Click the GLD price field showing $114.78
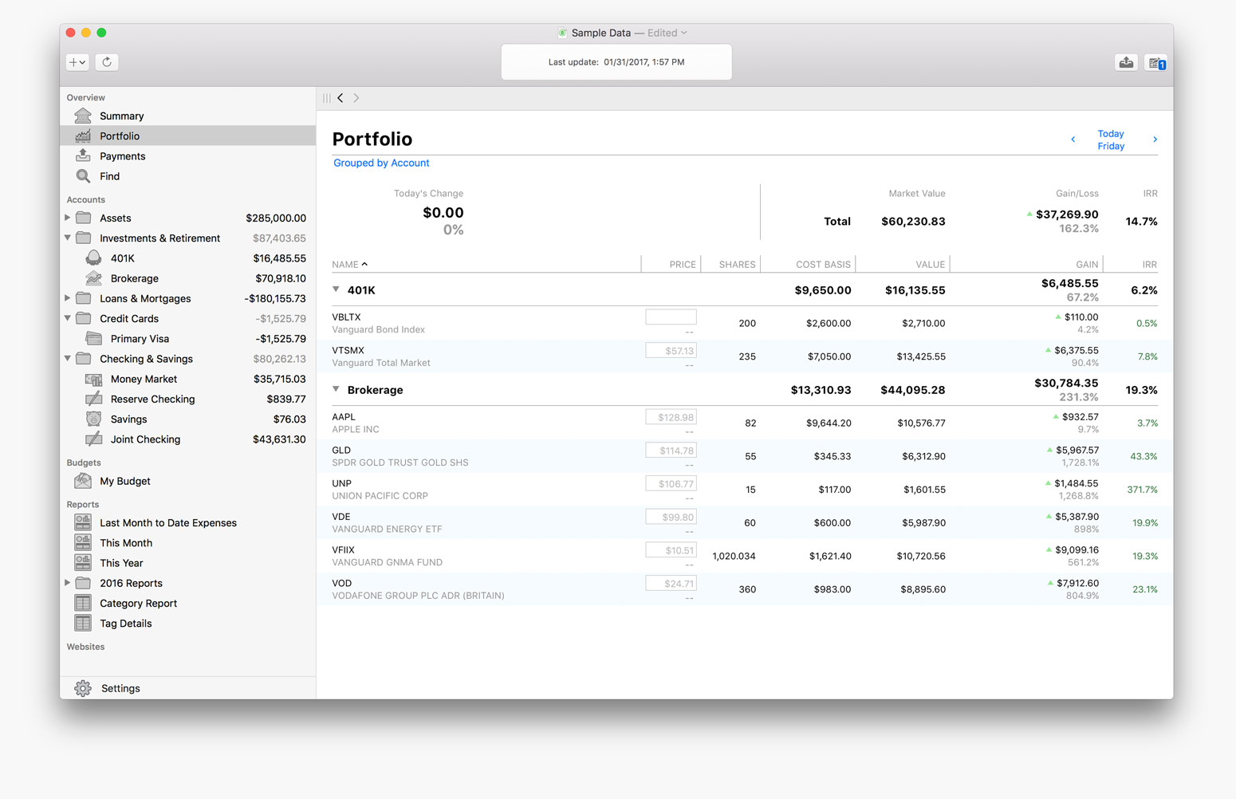1236x799 pixels. click(x=671, y=451)
